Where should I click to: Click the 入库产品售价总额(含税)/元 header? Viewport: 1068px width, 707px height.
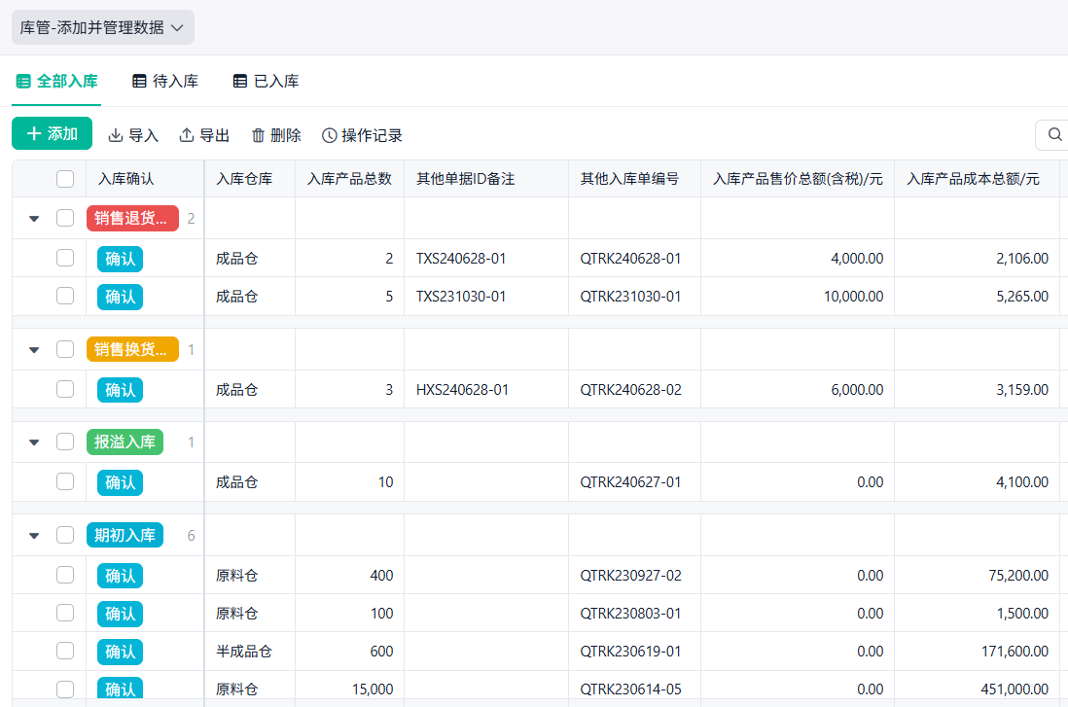click(x=798, y=179)
